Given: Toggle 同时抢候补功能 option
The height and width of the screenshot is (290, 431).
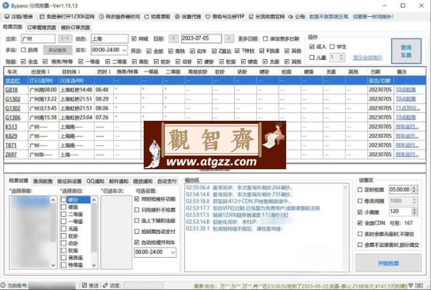Looking at the screenshot, I should (136, 199).
